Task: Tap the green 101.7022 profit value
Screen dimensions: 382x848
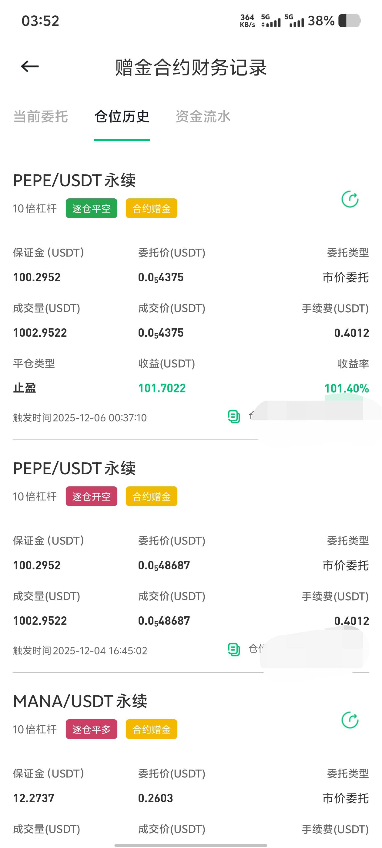Action: tap(162, 388)
